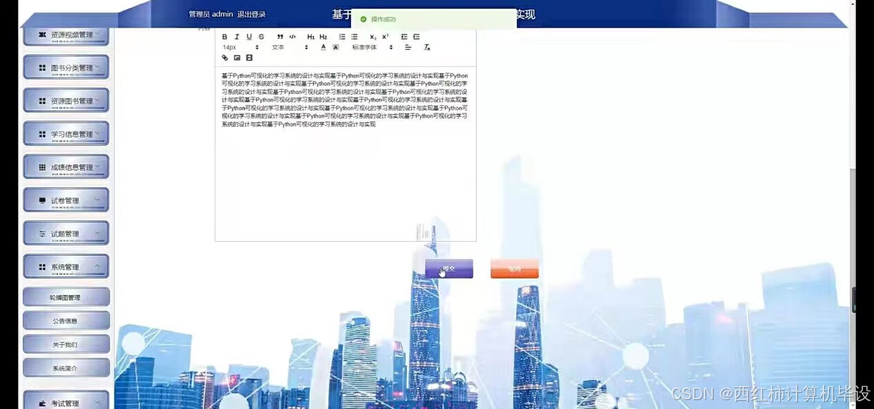This screenshot has height=409, width=874.
Task: Insert a code block with the code icon
Action: click(x=292, y=37)
